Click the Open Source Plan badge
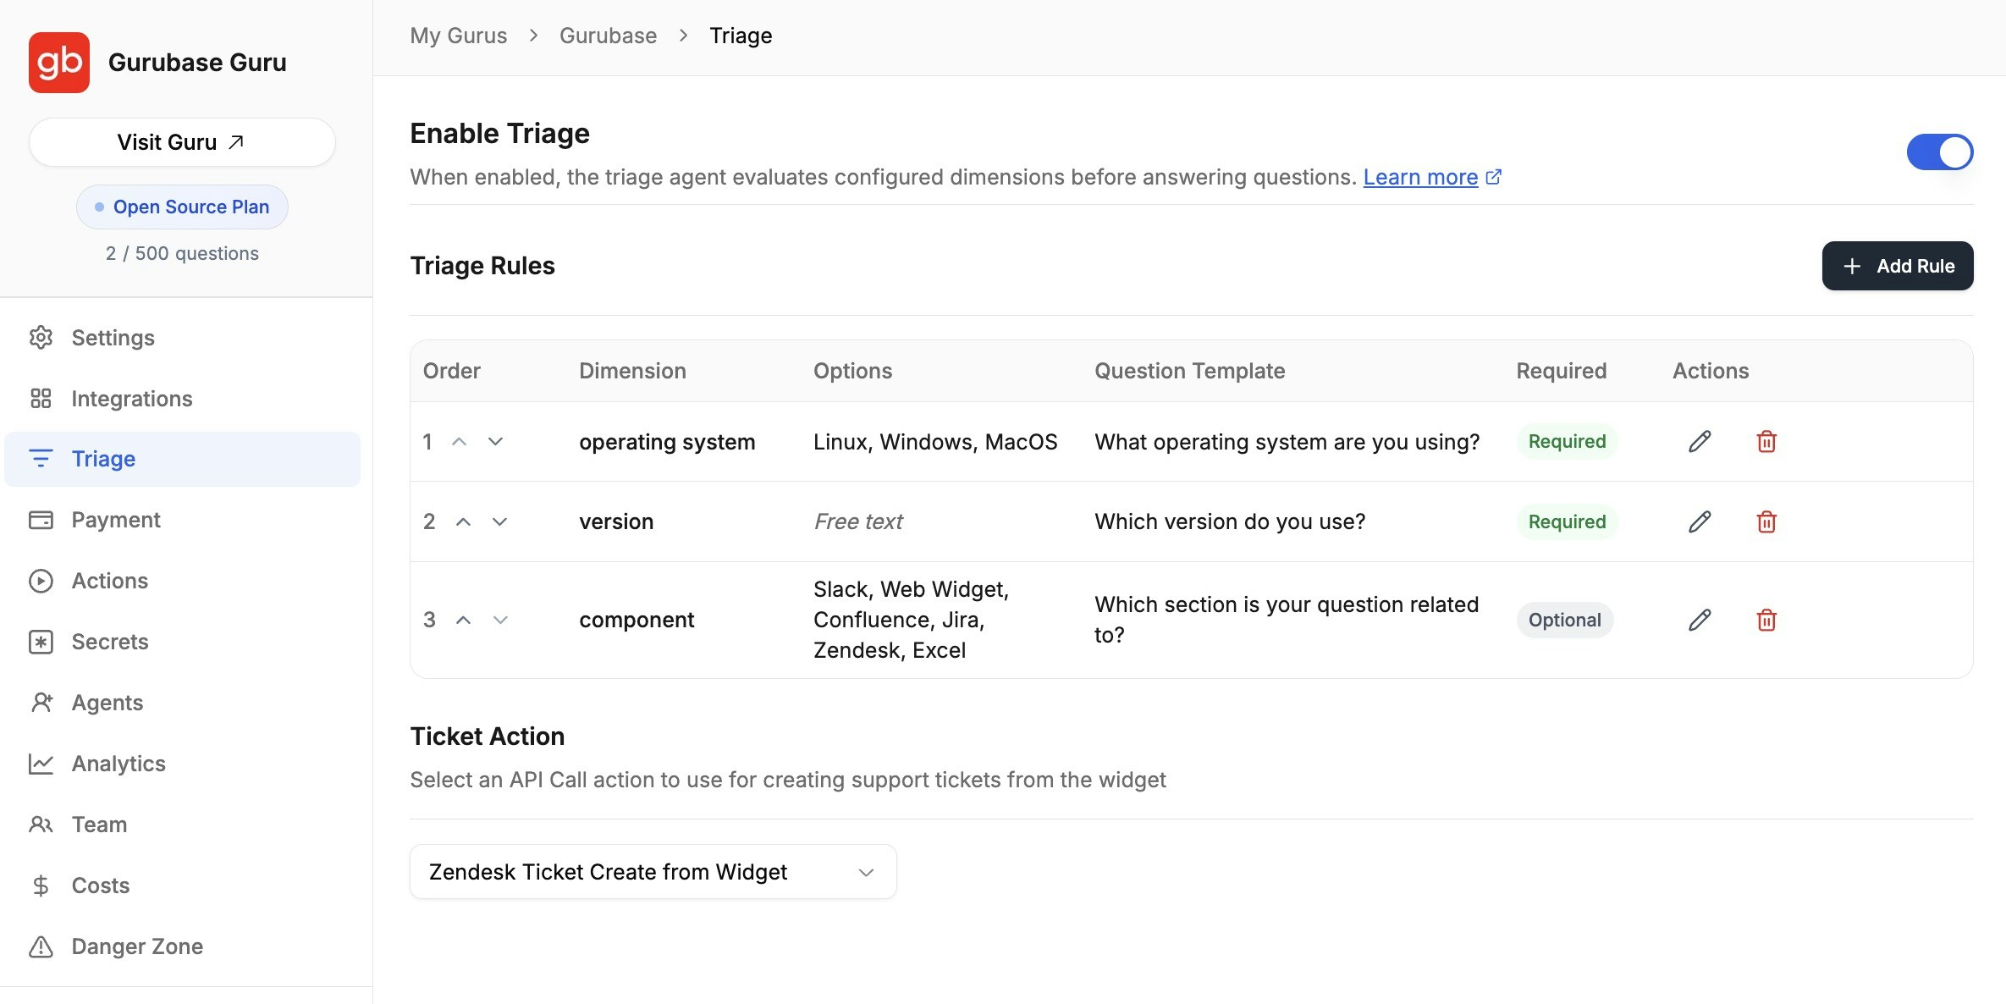This screenshot has width=2006, height=1004. [x=182, y=207]
